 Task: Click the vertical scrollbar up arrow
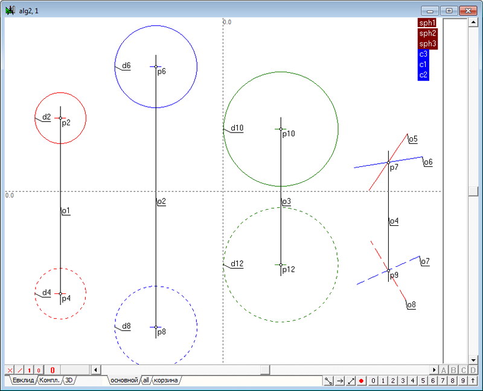[x=473, y=22]
